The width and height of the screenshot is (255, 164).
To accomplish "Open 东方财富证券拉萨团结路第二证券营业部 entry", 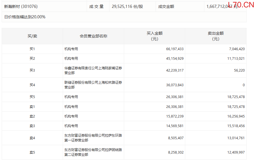I will (93, 152).
